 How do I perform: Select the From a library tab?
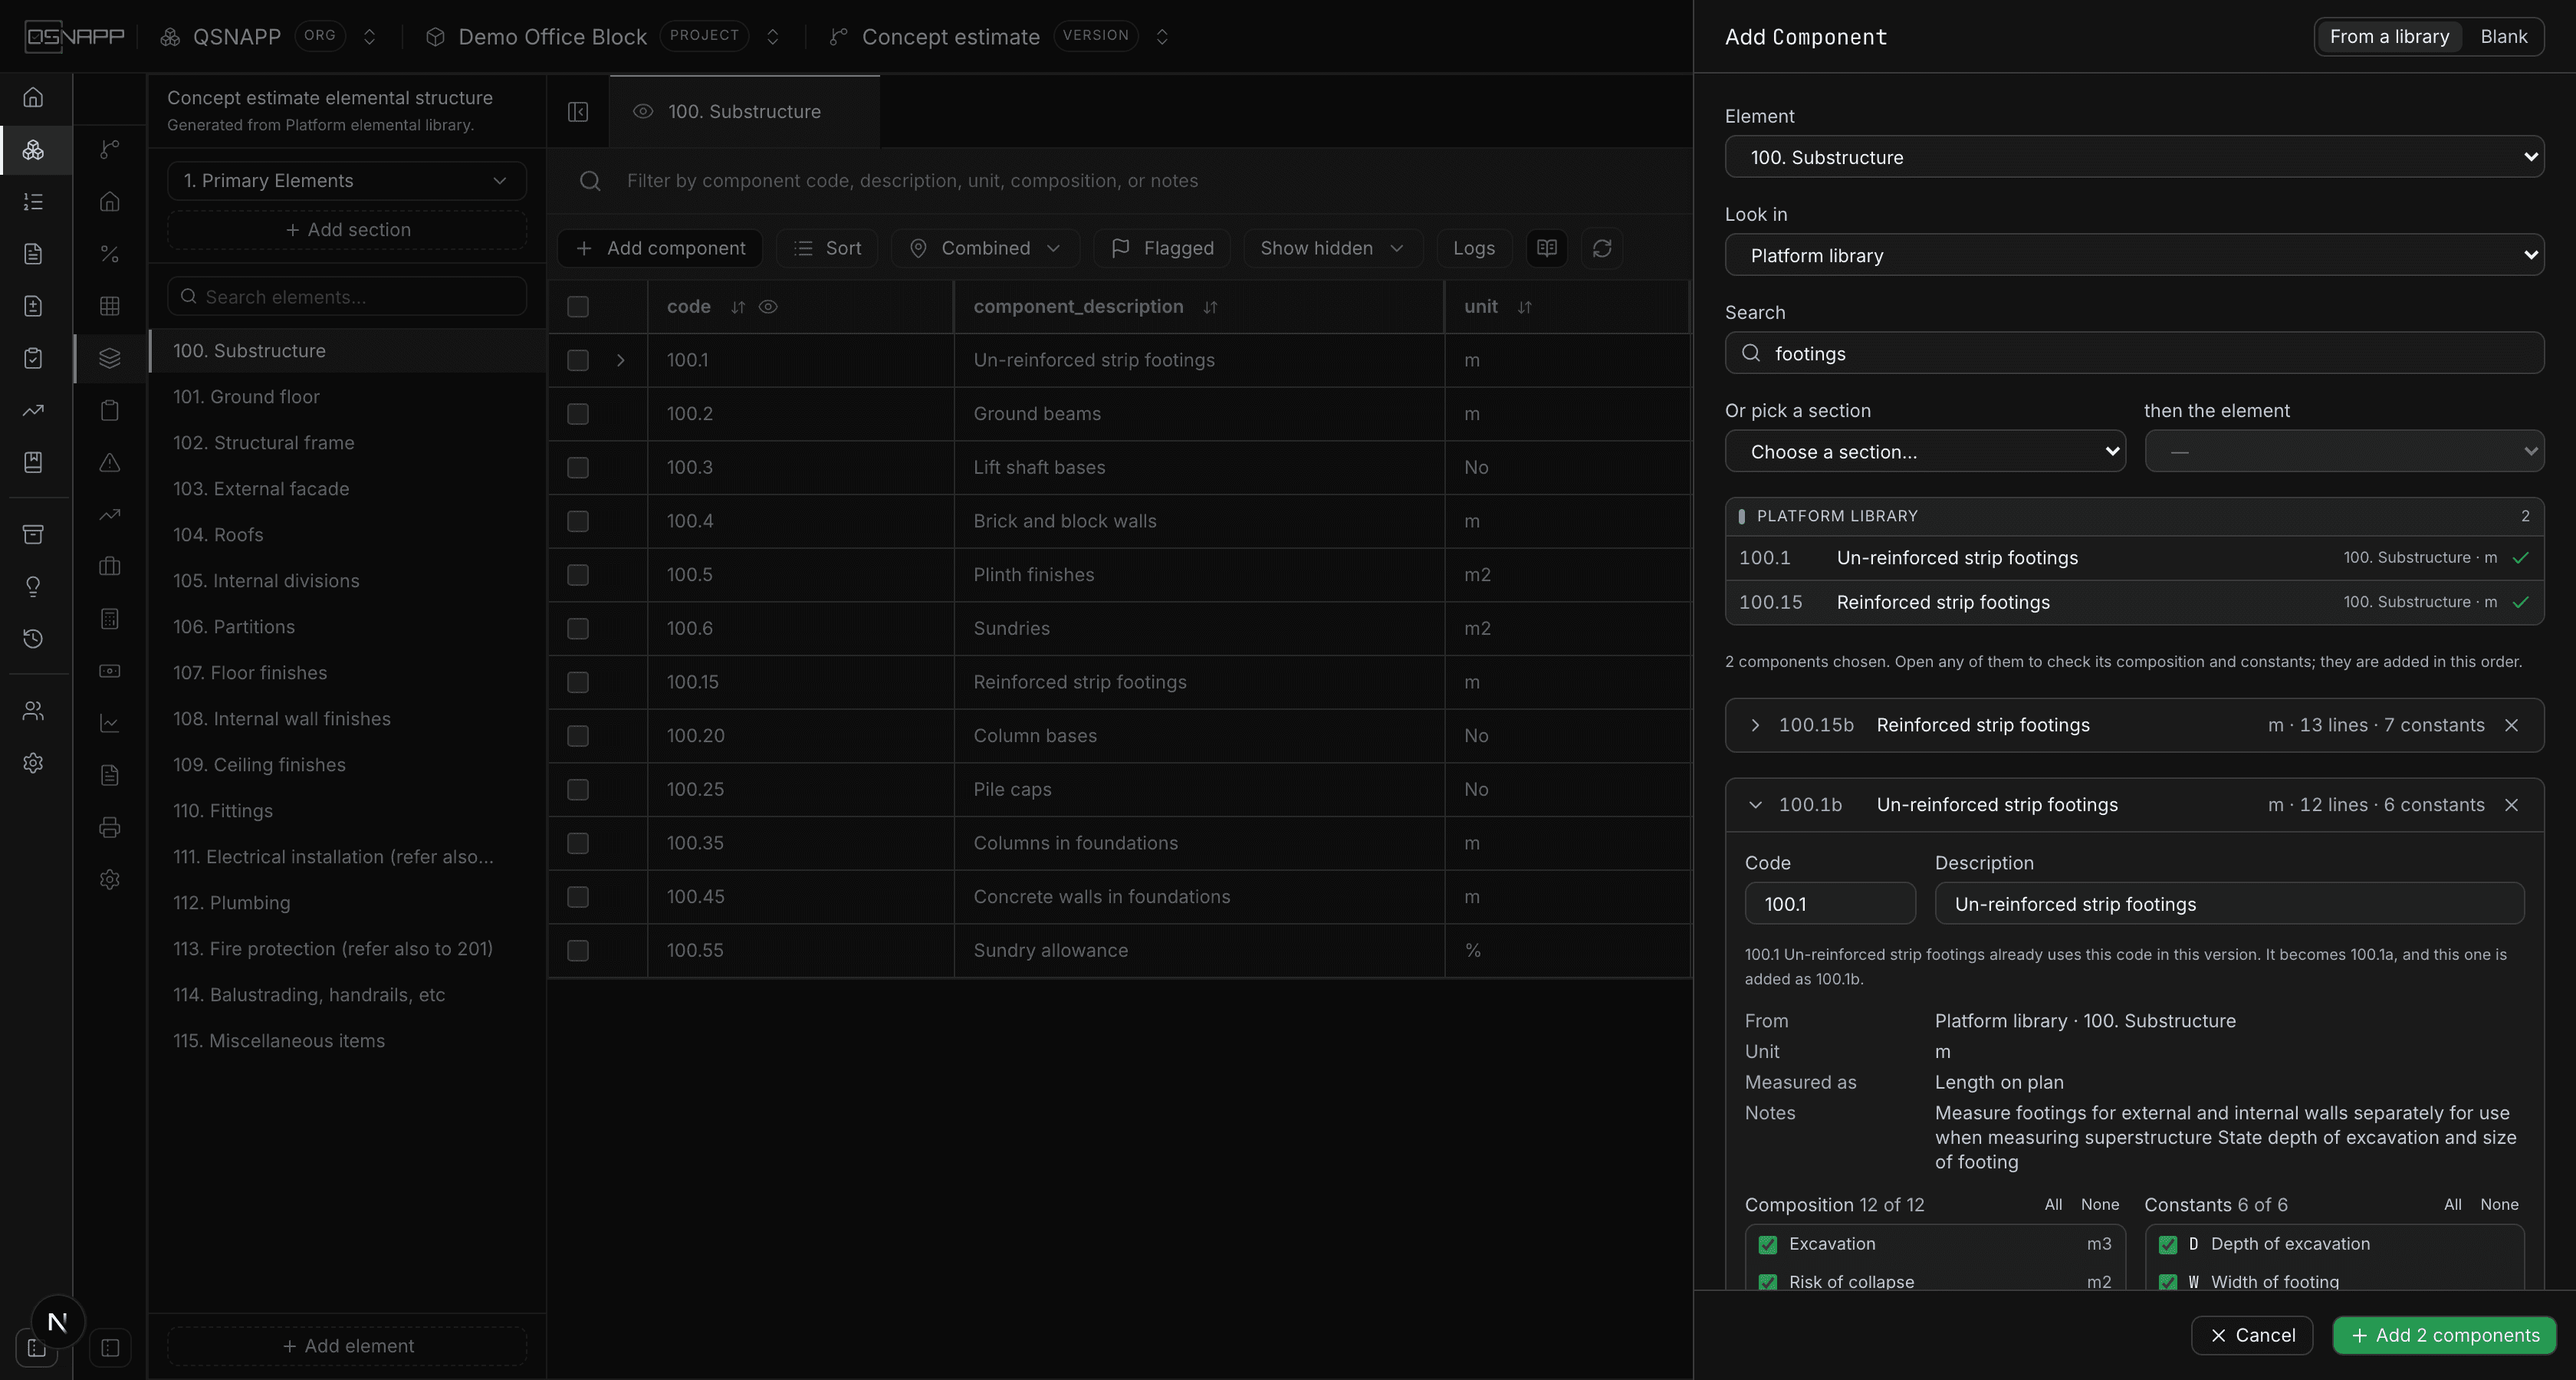pyautogui.click(x=2389, y=37)
